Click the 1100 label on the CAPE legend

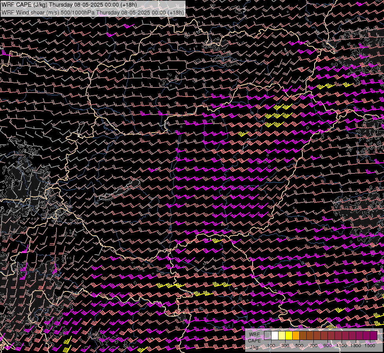[x=341, y=346]
